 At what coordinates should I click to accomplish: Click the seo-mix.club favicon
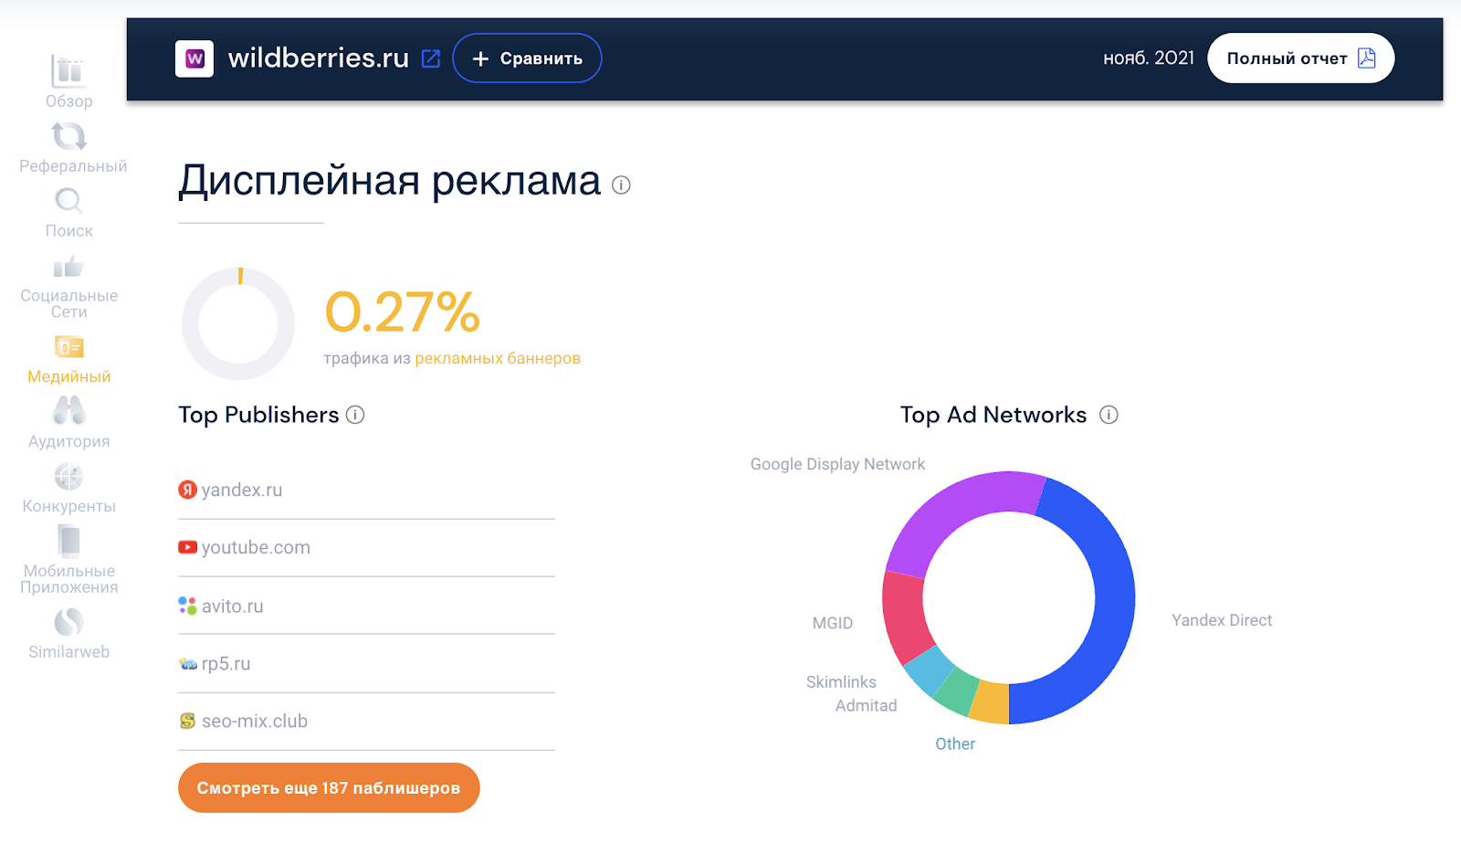point(187,722)
